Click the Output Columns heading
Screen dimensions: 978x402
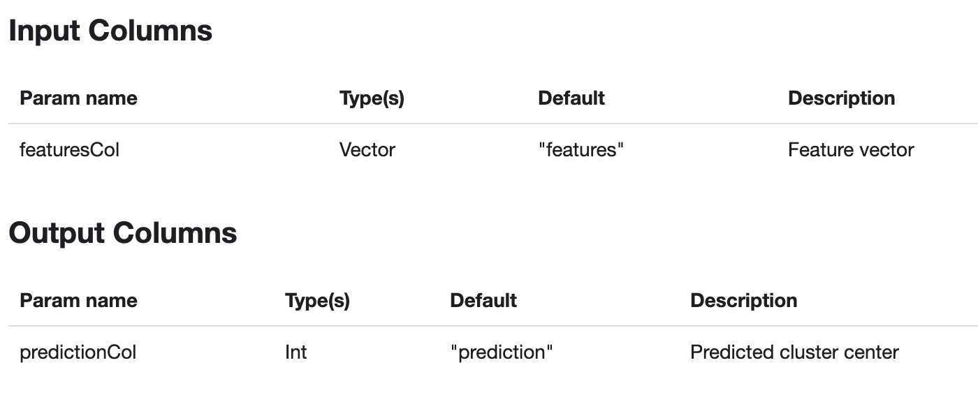[122, 233]
